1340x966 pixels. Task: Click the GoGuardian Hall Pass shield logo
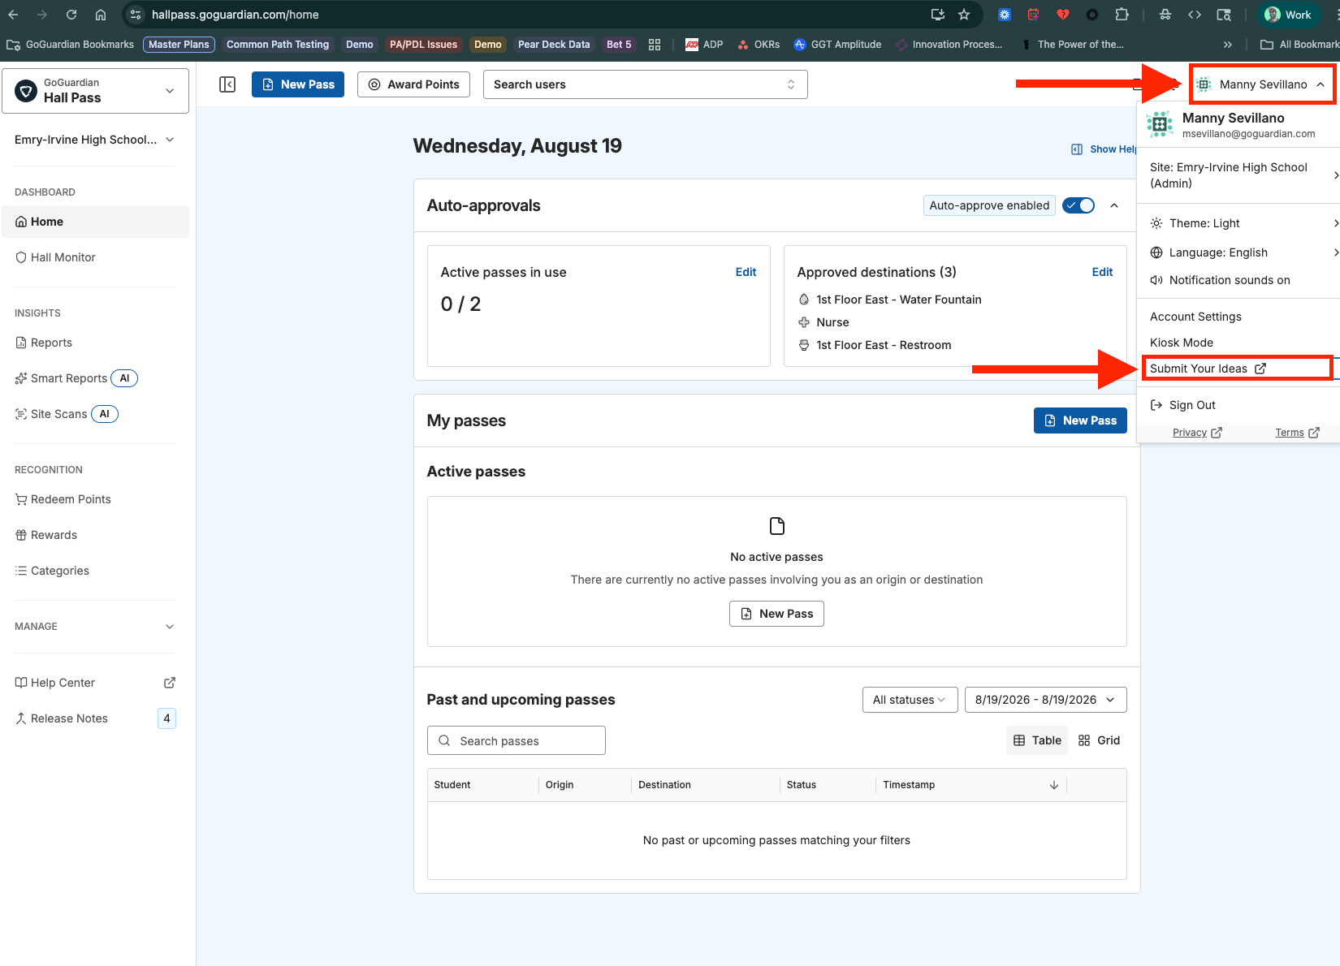(26, 91)
